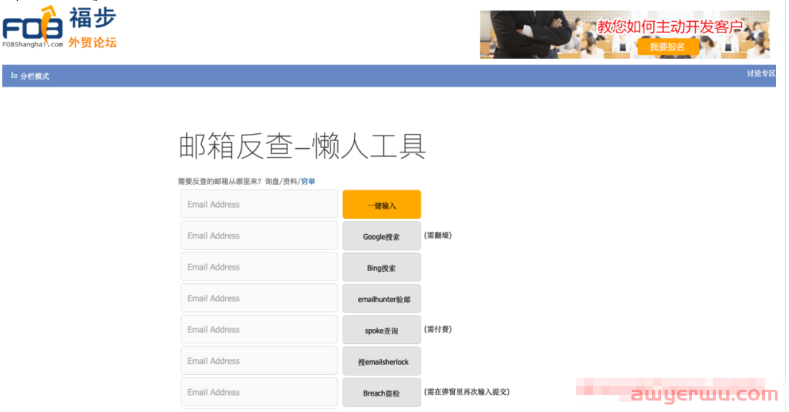
Task: Click Email Address field next to Google搜索
Action: tap(259, 235)
